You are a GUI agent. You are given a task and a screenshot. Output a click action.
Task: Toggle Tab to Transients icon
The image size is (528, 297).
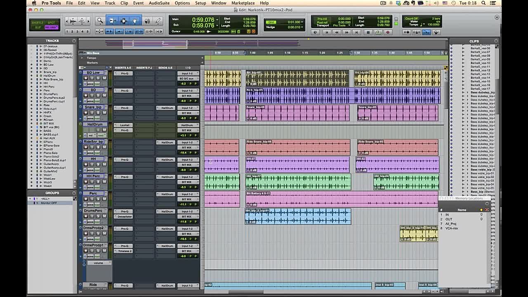(x=109, y=31)
